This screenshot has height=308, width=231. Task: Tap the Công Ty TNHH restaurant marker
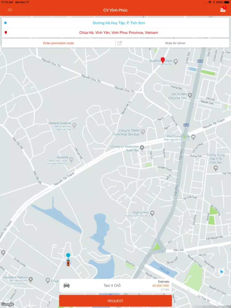pyautogui.click(x=143, y=132)
